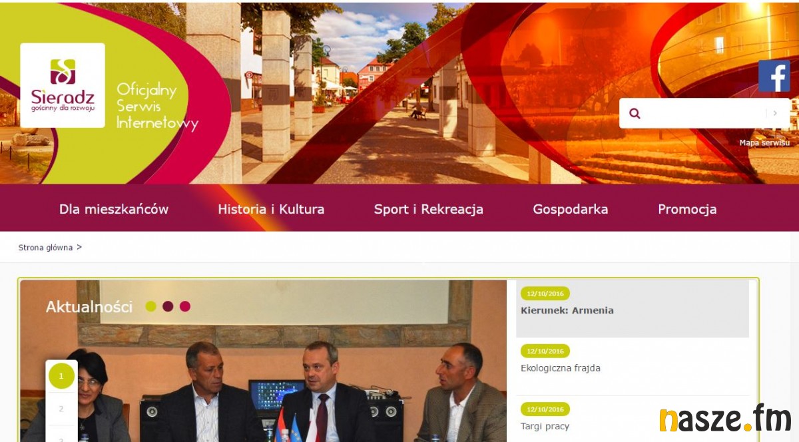Select the second dark slider dot
This screenshot has height=442, width=799.
click(168, 306)
